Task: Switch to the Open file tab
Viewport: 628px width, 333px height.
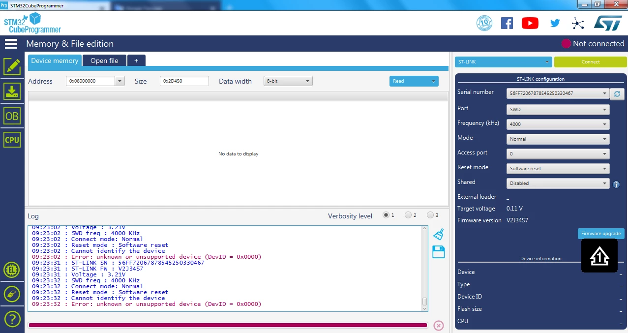Action: [x=104, y=61]
